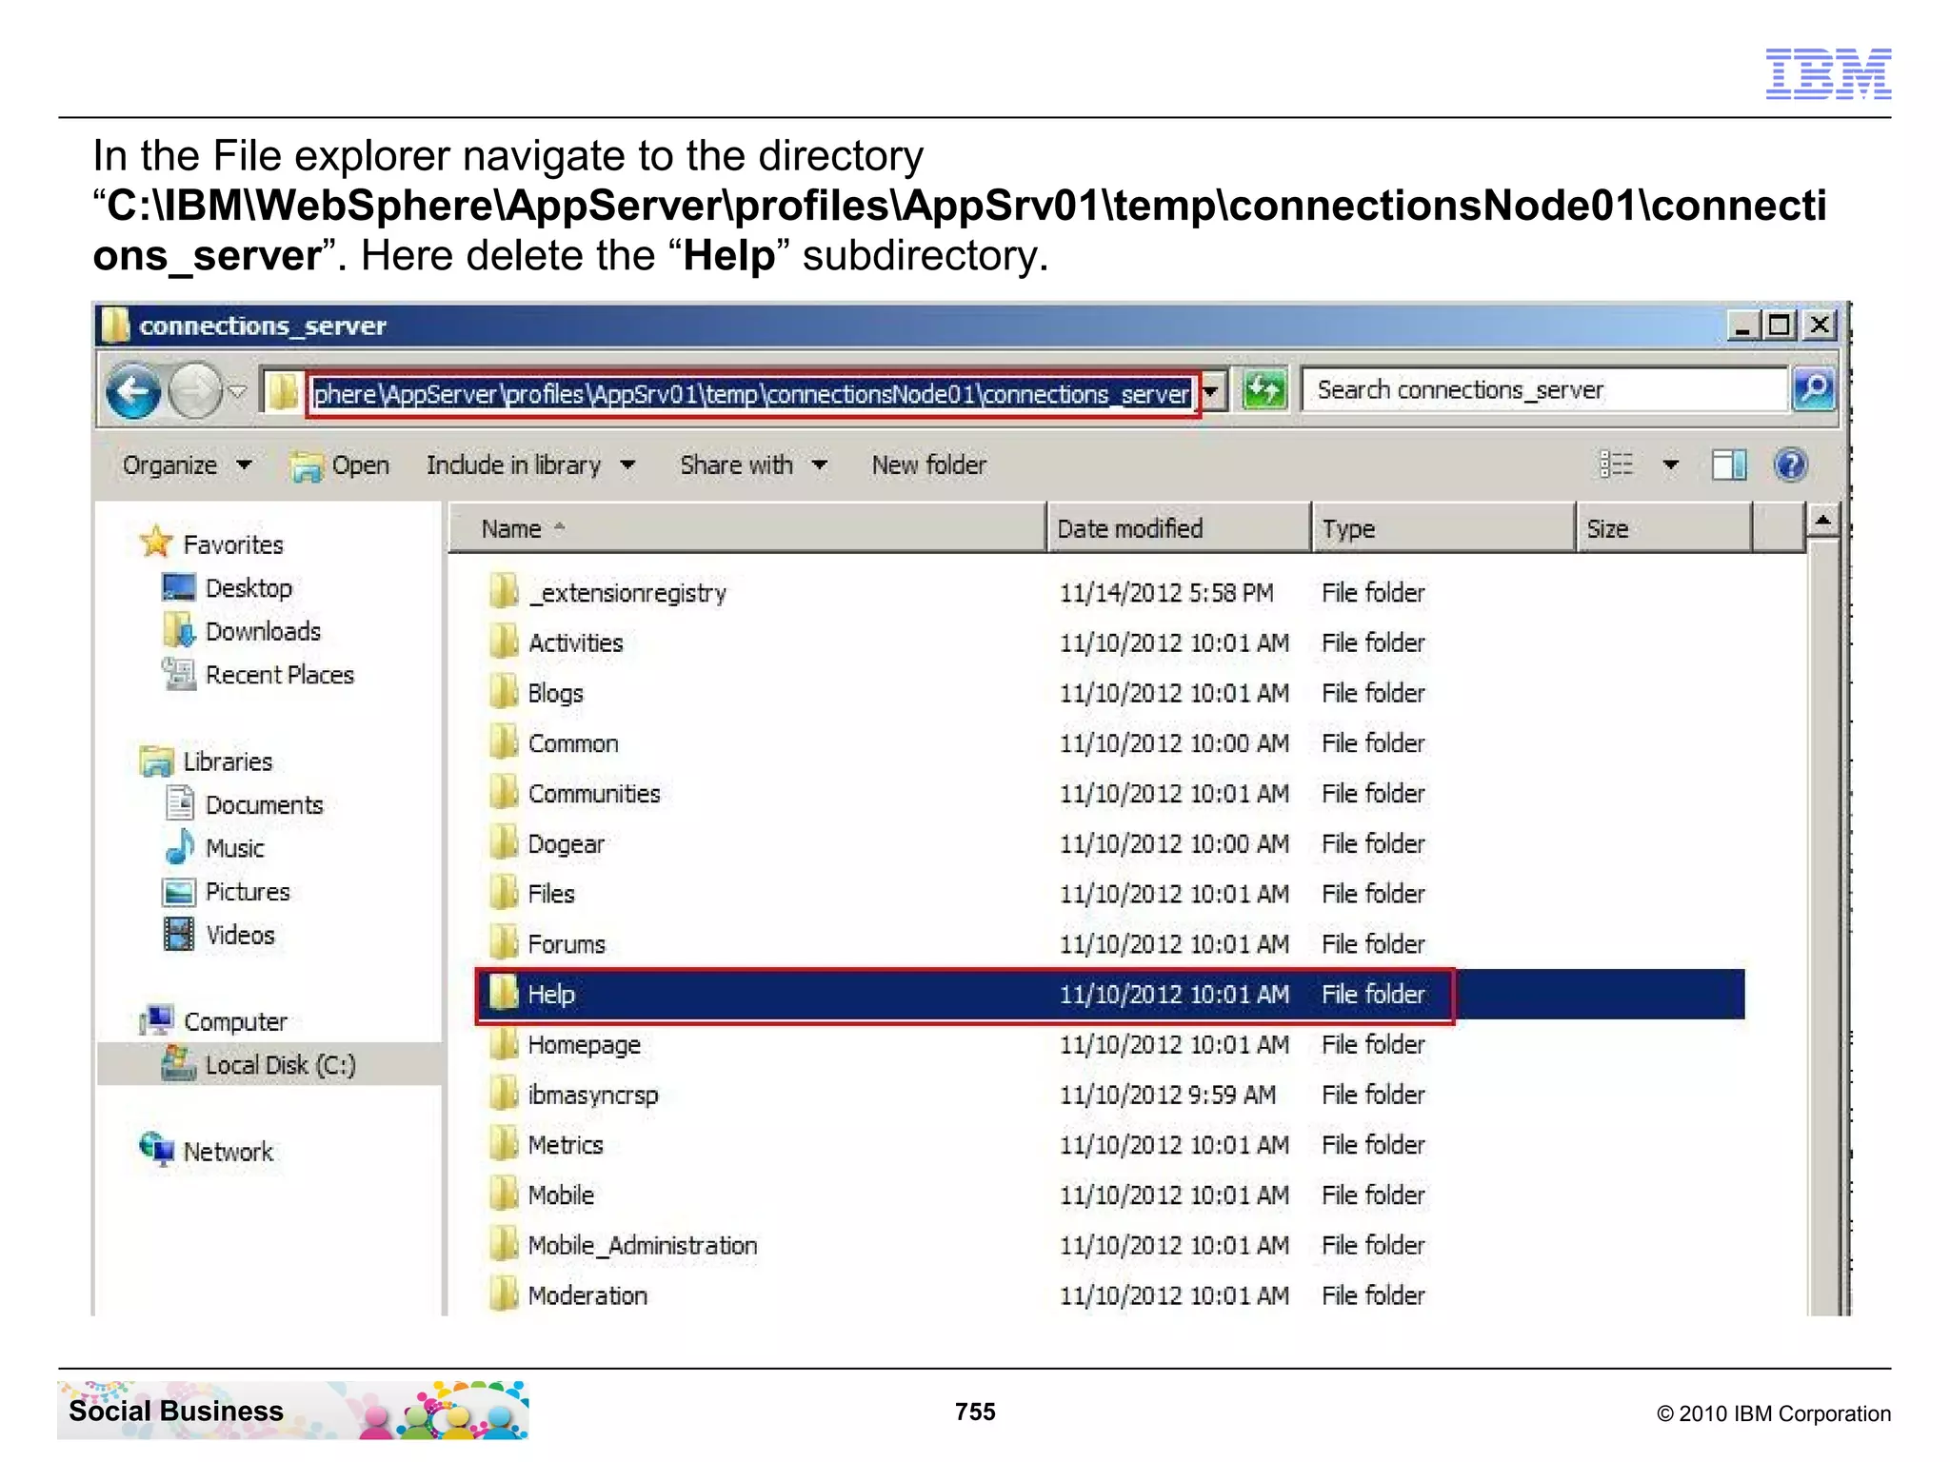Open the Include in library menu
This screenshot has width=1950, height=1462.
pos(530,465)
